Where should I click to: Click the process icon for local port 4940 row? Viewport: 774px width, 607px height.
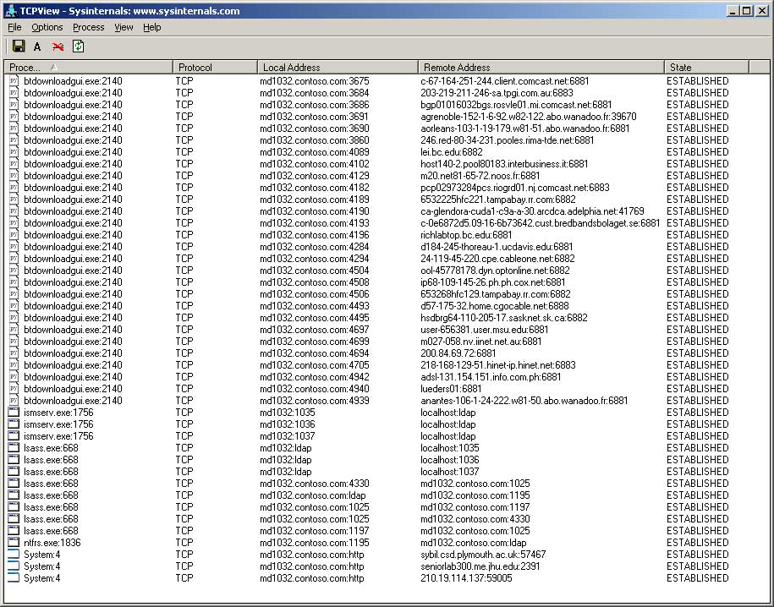coord(14,389)
